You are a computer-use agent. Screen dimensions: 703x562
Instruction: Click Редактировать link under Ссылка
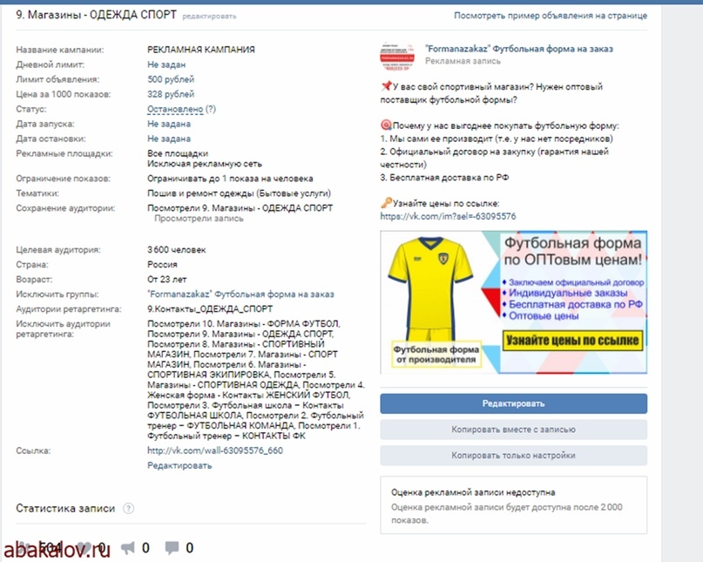click(x=179, y=465)
